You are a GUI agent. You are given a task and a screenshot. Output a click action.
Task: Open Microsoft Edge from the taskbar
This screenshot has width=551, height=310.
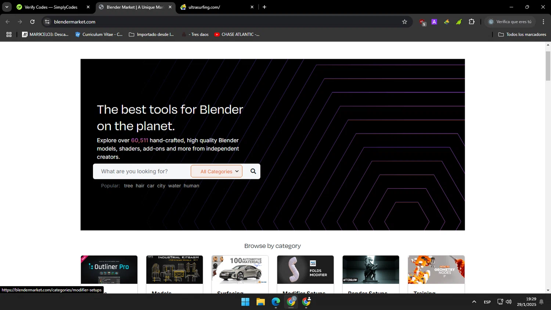[276, 302]
